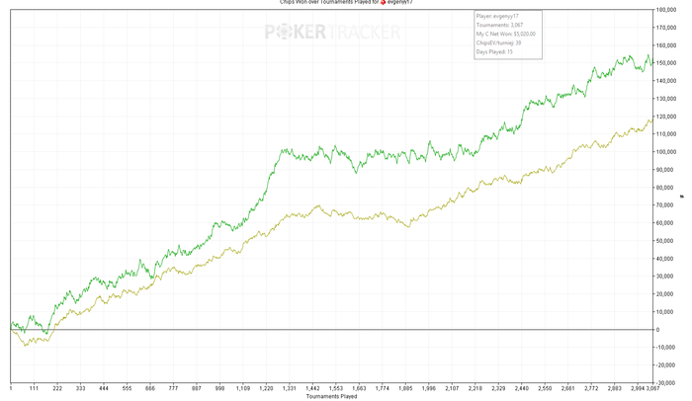The image size is (692, 401).
Task: Click the x-axis label 1,996
Action: [x=428, y=388]
